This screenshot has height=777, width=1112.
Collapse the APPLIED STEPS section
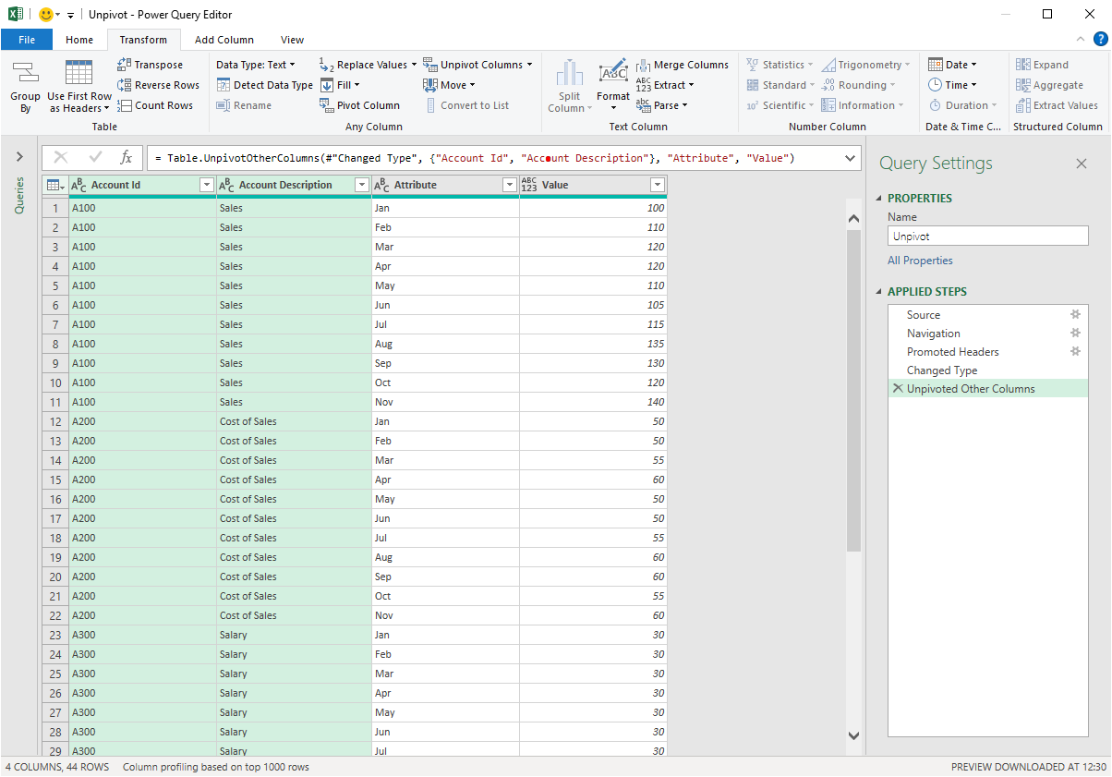[x=880, y=292]
